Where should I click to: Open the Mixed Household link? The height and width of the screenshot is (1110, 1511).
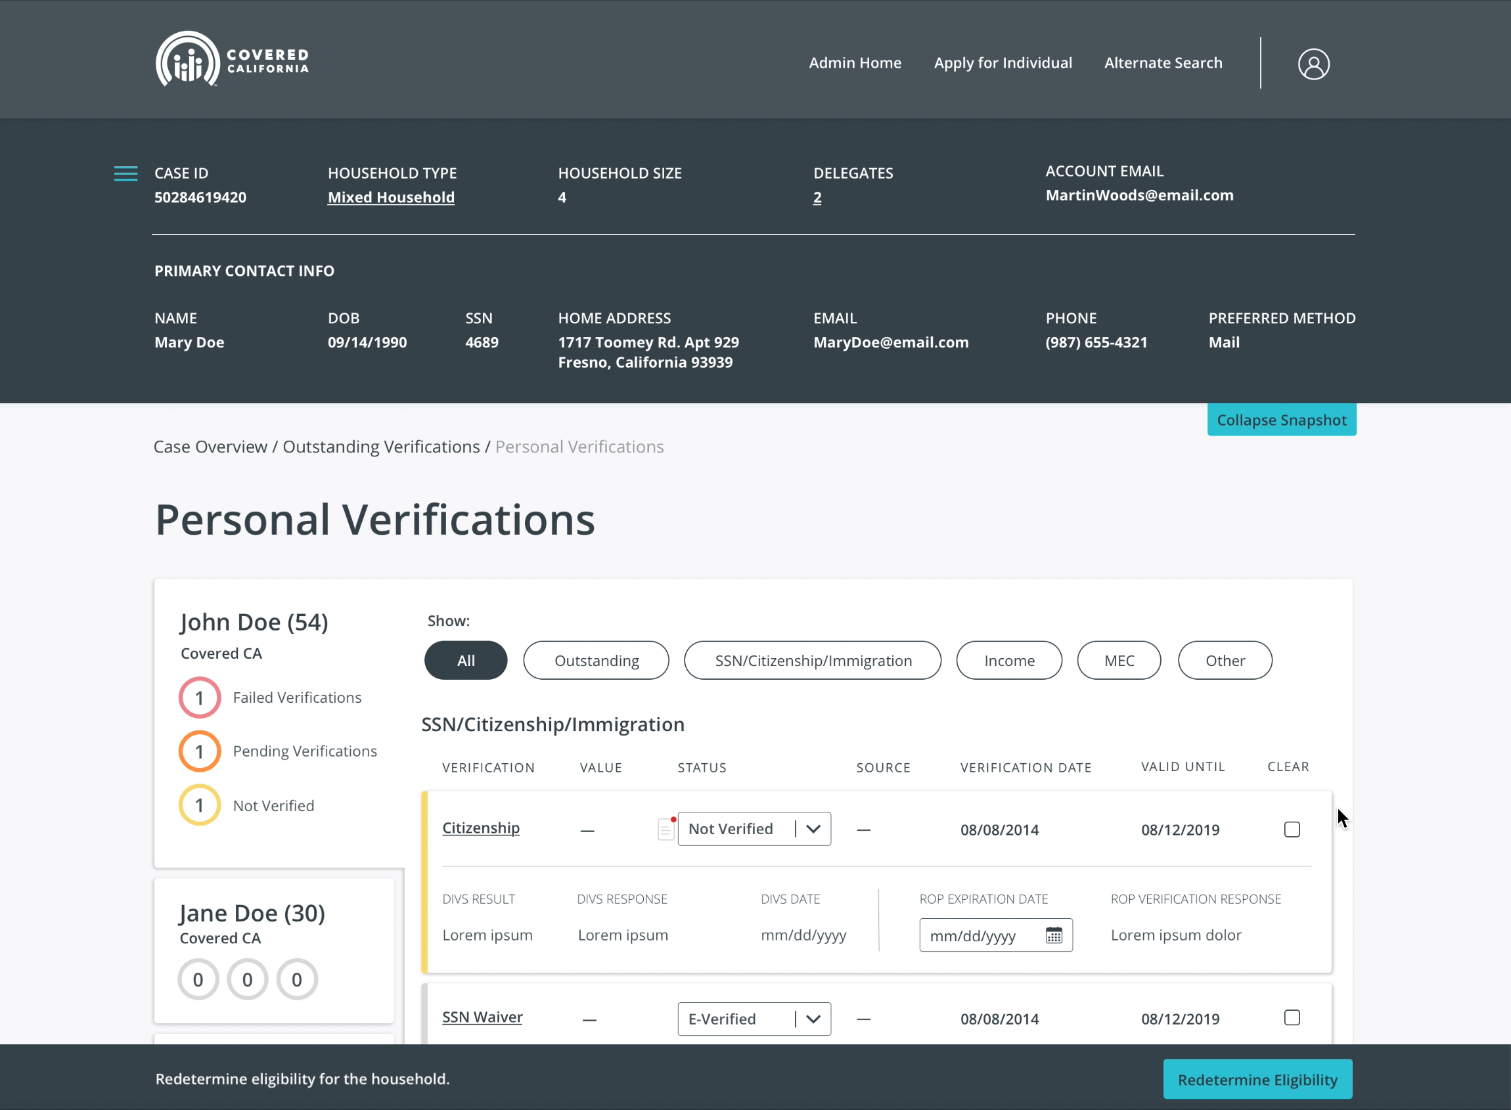pyautogui.click(x=390, y=198)
